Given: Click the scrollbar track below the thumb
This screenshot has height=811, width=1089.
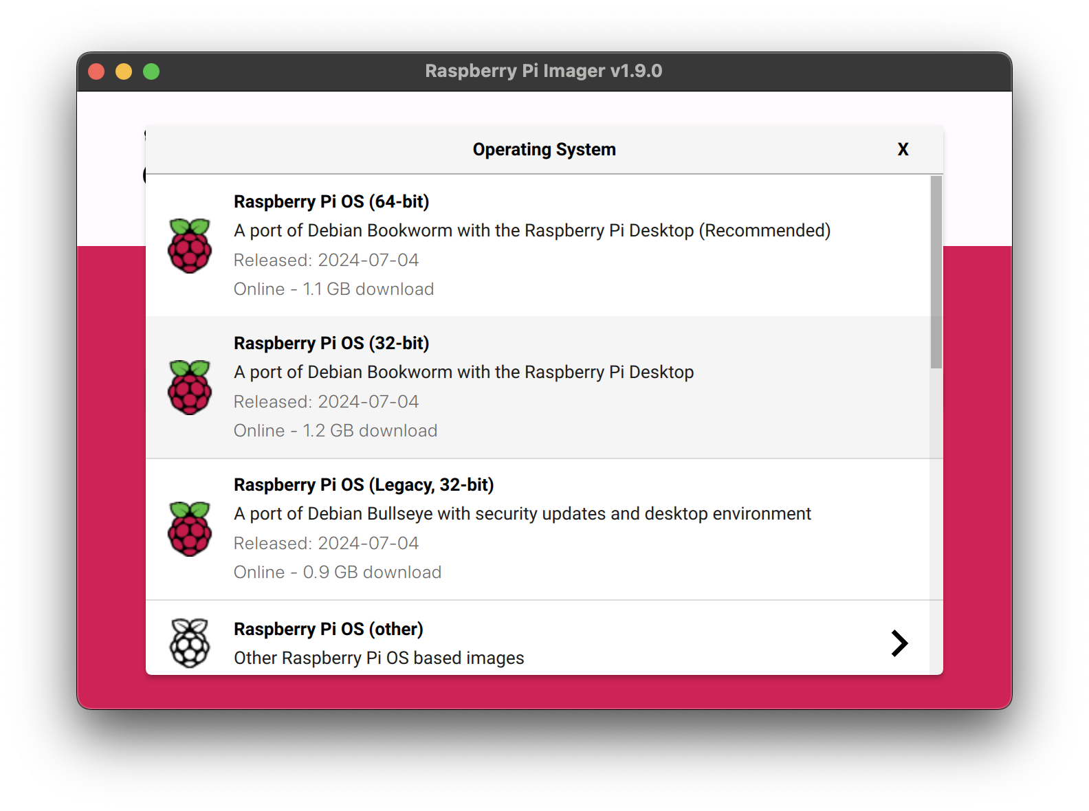Looking at the screenshot, I should click(936, 521).
